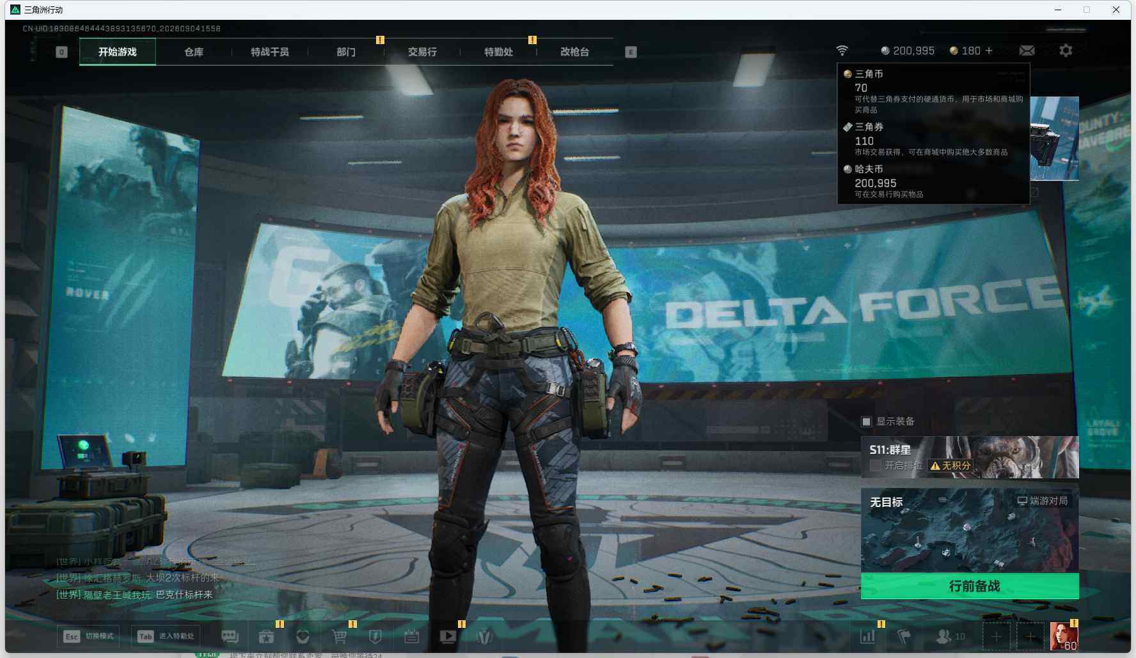
Task: Check the Wi-Fi network status icon
Action: pos(842,51)
